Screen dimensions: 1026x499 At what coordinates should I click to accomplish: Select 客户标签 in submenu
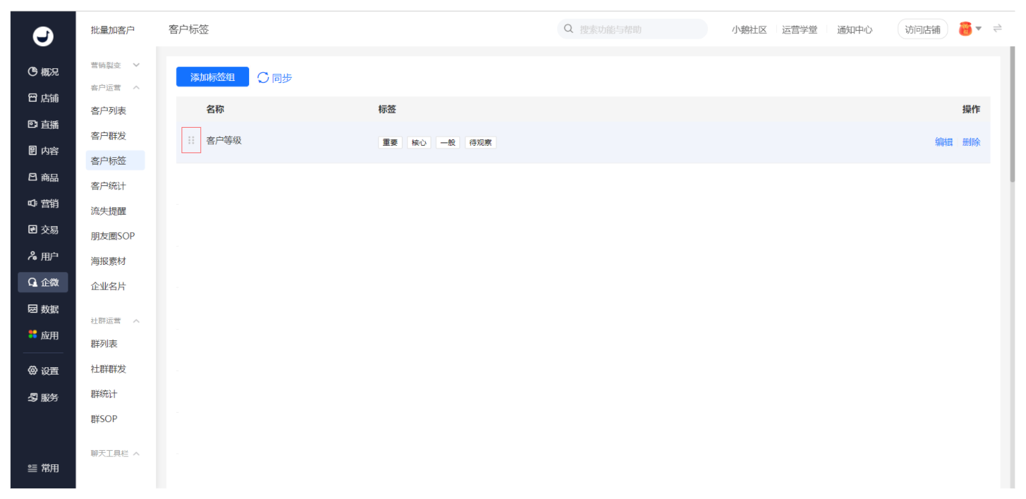(x=115, y=161)
